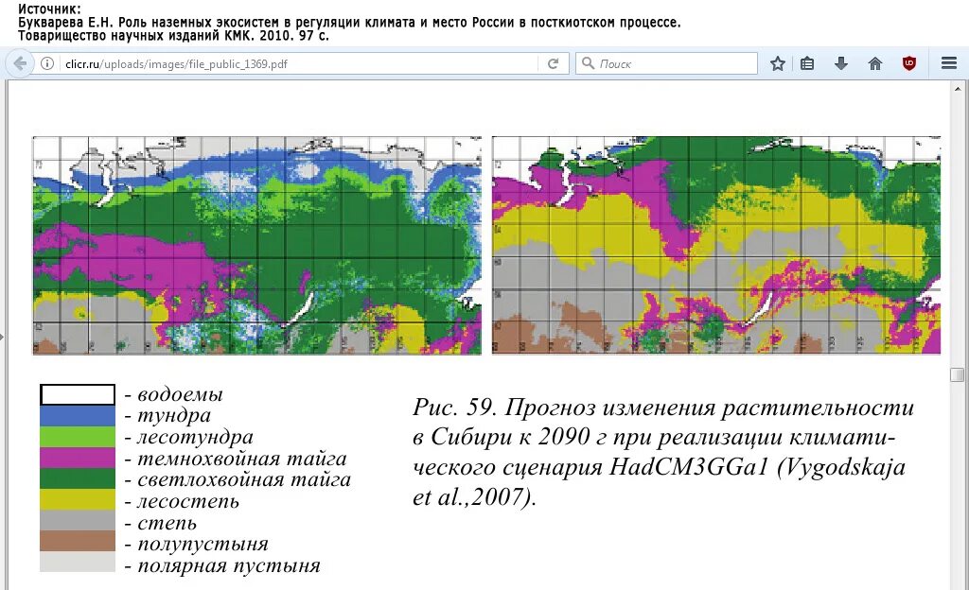Viewport: 969px width, 590px height.
Task: Click the browser back arrow button
Action: click(20, 63)
